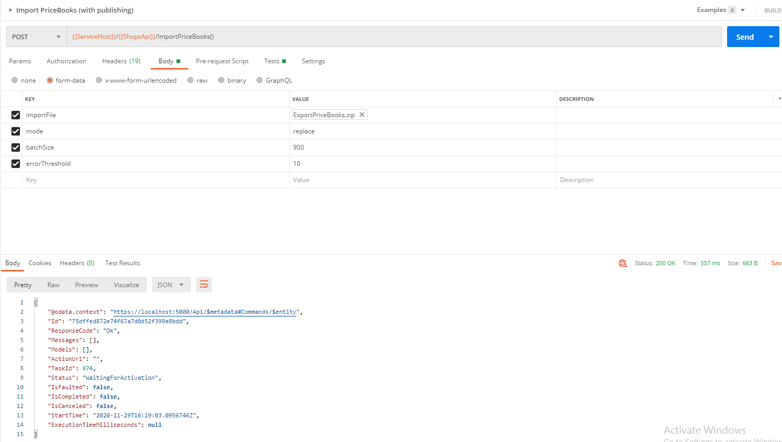Switch to Visualize response view
This screenshot has height=442, width=782.
tap(127, 285)
